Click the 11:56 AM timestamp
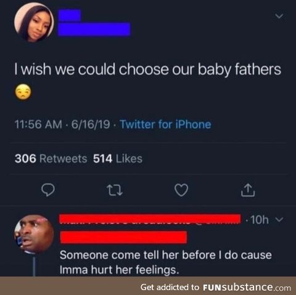 tap(38, 124)
